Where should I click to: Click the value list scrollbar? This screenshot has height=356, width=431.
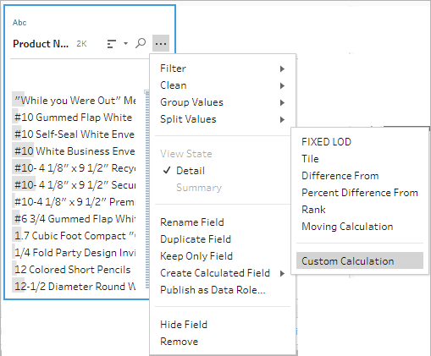coord(147,189)
